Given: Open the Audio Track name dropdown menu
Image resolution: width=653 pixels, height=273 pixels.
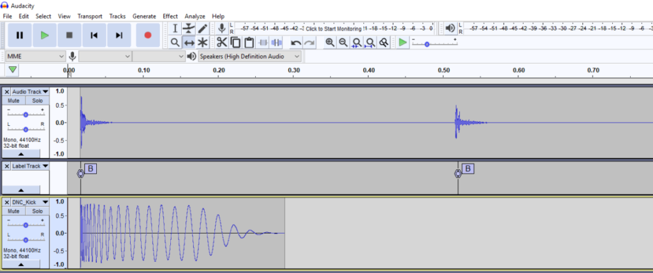Looking at the screenshot, I should coord(29,92).
